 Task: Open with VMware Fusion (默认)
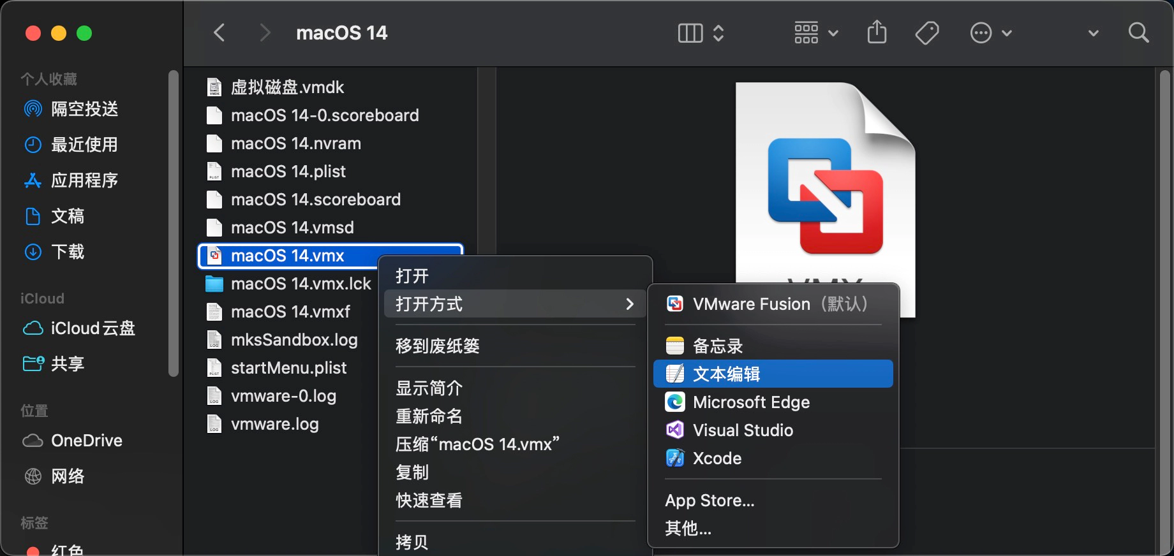[x=773, y=304]
